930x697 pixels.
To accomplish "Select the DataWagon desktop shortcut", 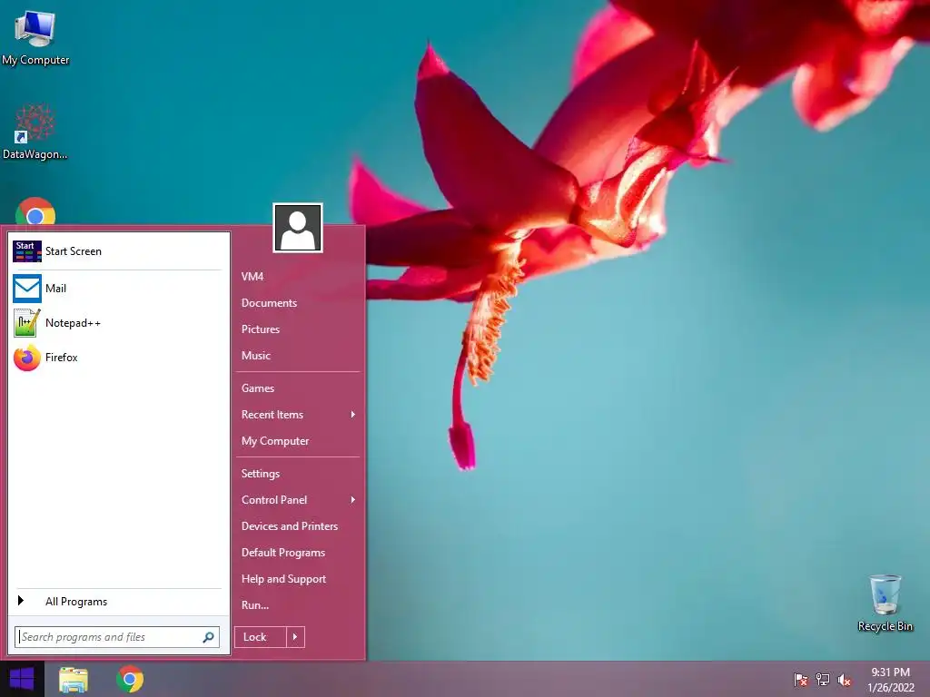I will 35,132.
